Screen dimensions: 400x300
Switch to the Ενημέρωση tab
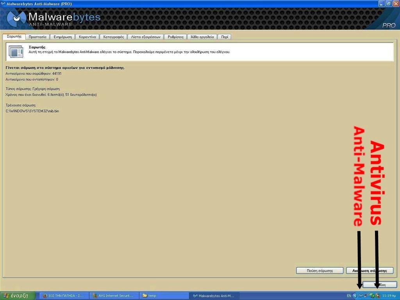pos(63,37)
